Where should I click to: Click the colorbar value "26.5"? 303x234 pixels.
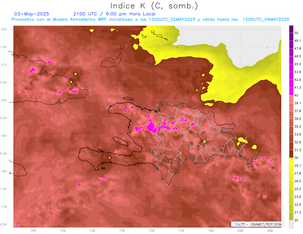tap(298, 181)
